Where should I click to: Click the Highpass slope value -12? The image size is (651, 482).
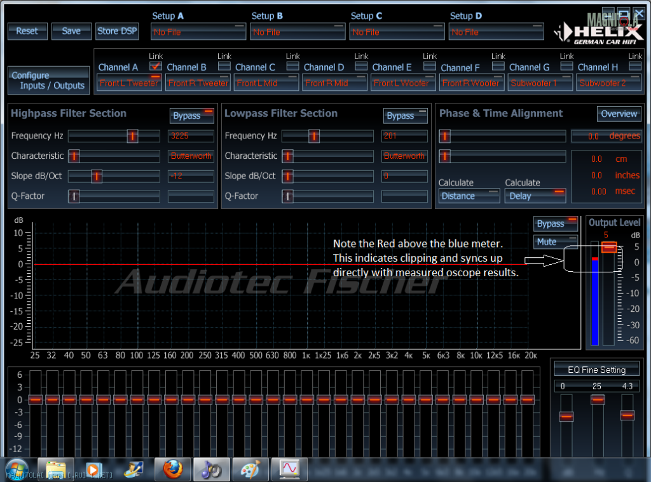(191, 177)
